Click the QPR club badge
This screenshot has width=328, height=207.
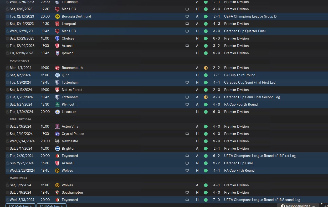[x=57, y=75]
